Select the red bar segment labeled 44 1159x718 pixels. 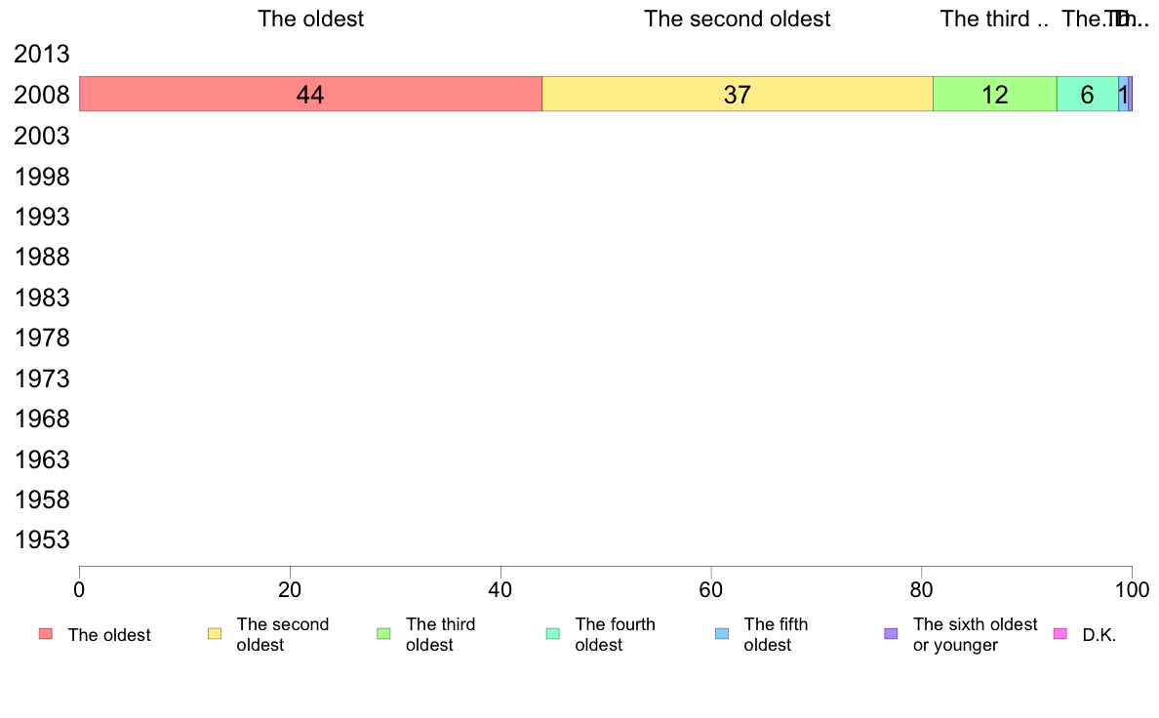pos(310,95)
